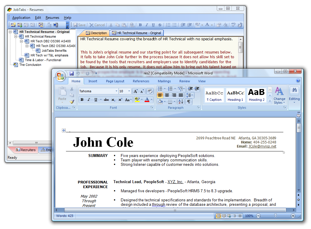The image size is (311, 229).
Task: Open the Tahoma font name dropdown
Action: pos(116,91)
